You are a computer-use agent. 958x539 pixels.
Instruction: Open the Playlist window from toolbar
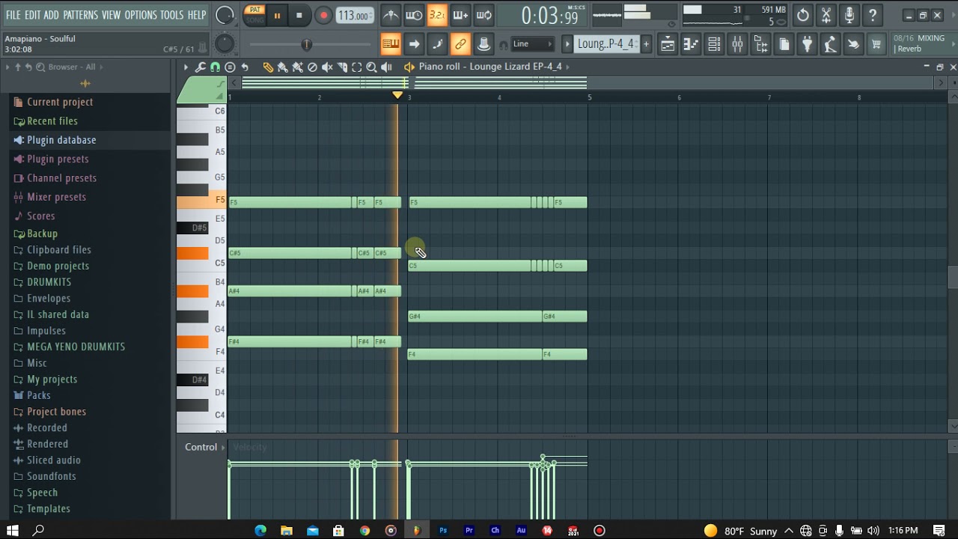[667, 45]
